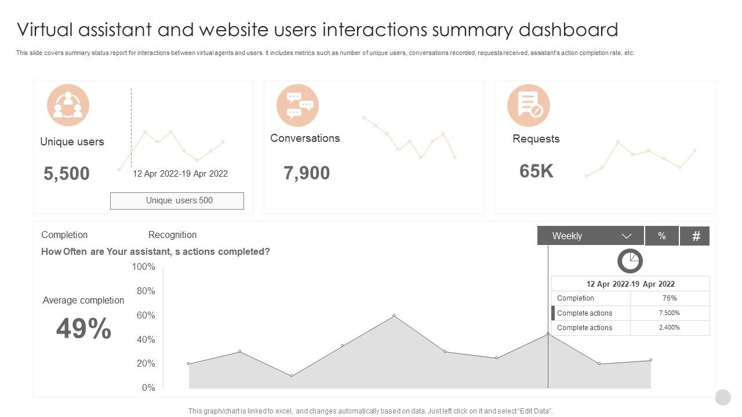Click the Unique users sparkline chart

tap(171, 150)
